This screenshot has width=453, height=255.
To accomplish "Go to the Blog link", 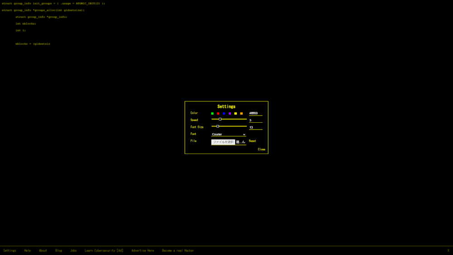I will (x=58, y=250).
